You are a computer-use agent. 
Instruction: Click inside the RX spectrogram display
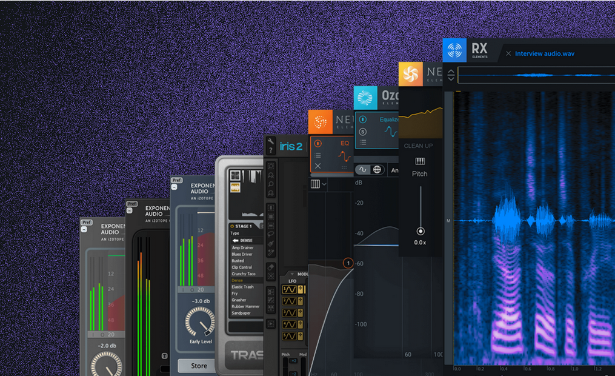click(534, 227)
